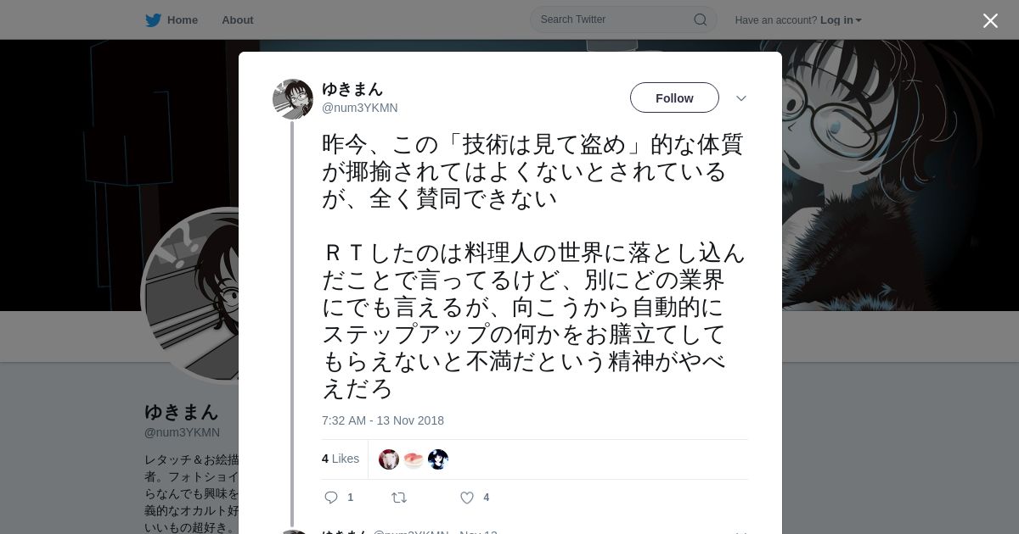The image size is (1019, 534).
Task: View the 4 Likes list
Action: [x=341, y=459]
